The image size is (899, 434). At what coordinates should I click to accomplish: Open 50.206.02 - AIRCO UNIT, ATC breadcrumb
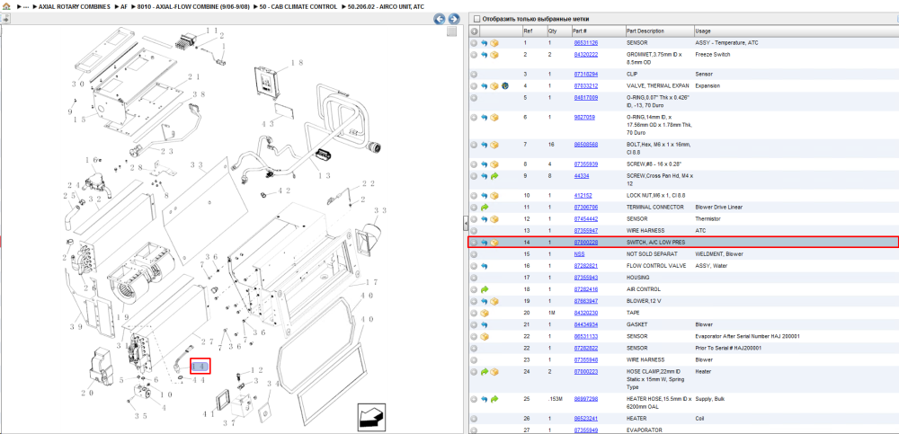386,6
